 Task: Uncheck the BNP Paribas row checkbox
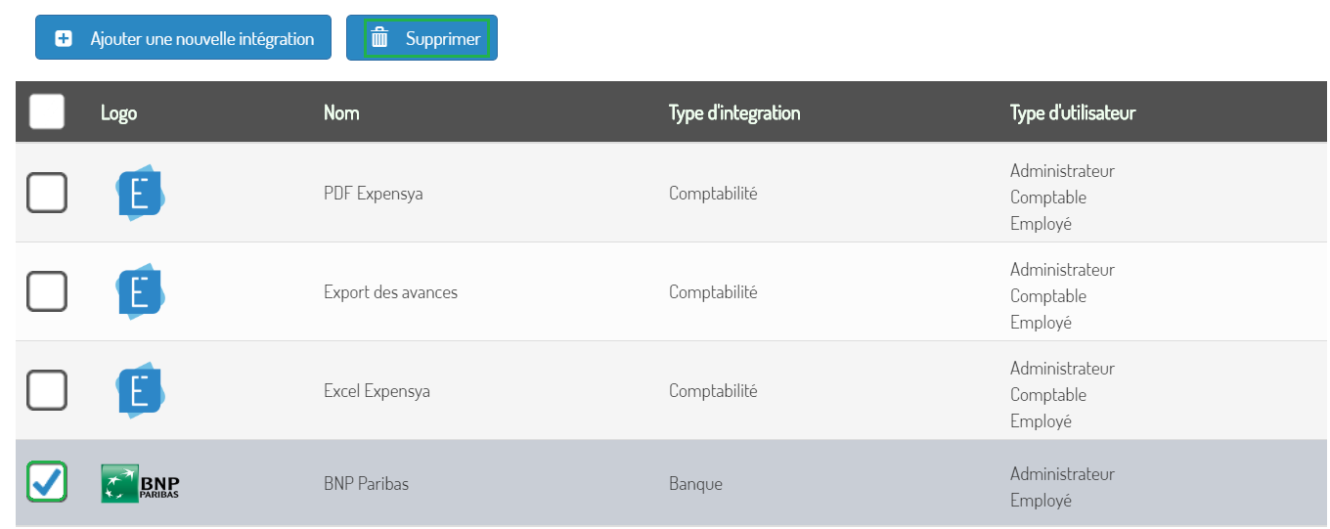(x=47, y=482)
